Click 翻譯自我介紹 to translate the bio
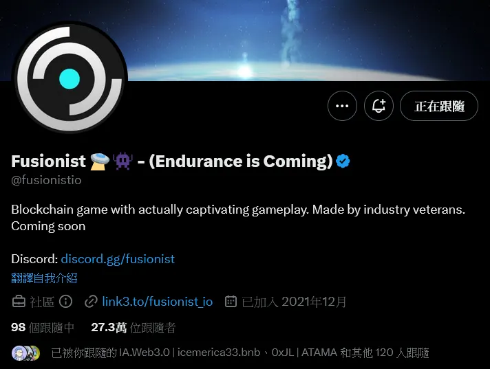 (x=44, y=278)
